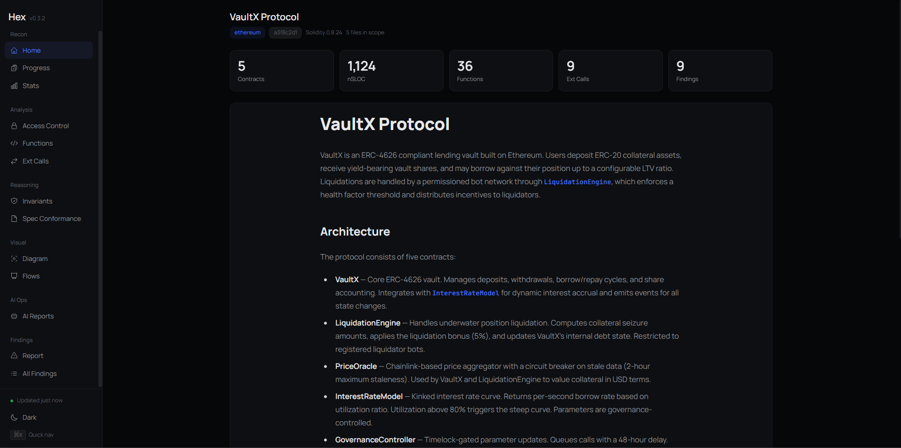Click the 'Updated just now' status text

[40, 400]
